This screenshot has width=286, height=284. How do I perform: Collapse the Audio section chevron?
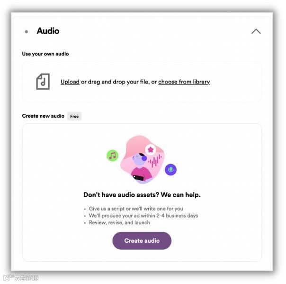point(256,31)
